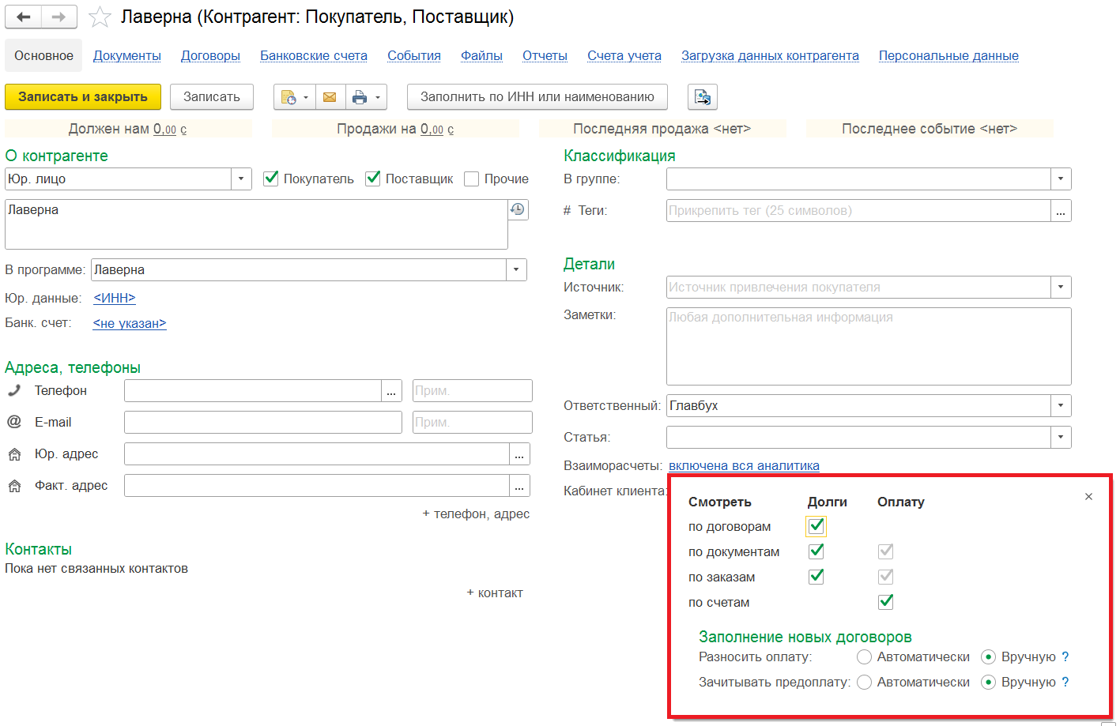This screenshot has height=726, width=1120.
Task: Expand the Ответственный dropdown
Action: (x=1061, y=406)
